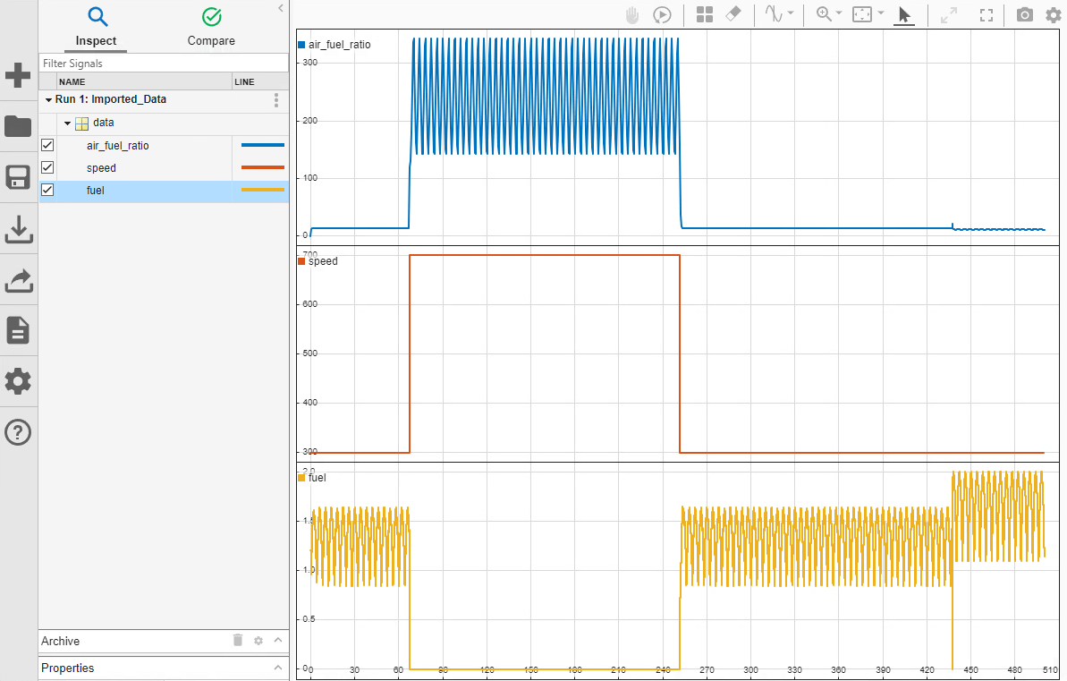Click the New session plus icon
Image resolution: width=1067 pixels, height=681 pixels.
18,75
